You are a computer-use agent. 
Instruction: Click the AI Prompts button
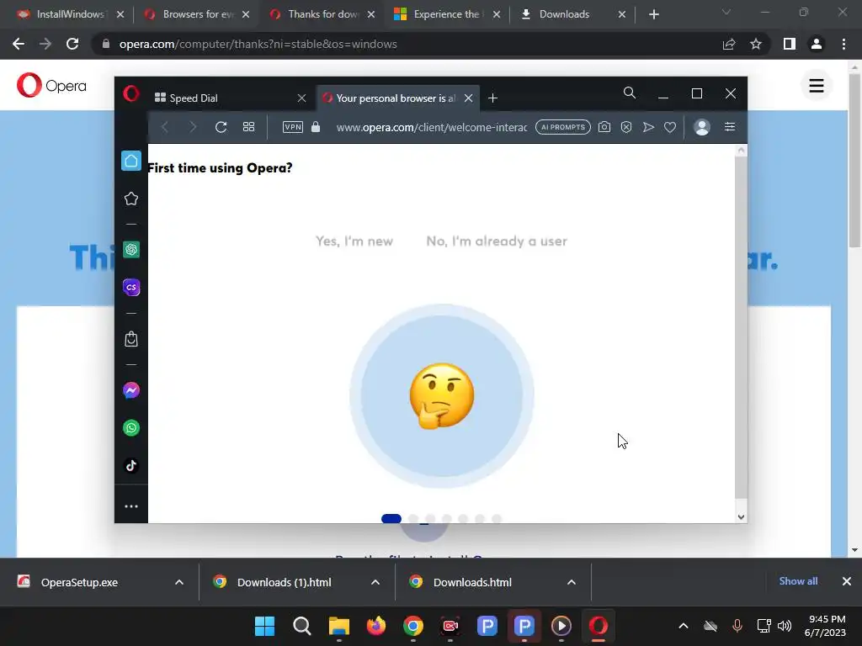pos(563,128)
